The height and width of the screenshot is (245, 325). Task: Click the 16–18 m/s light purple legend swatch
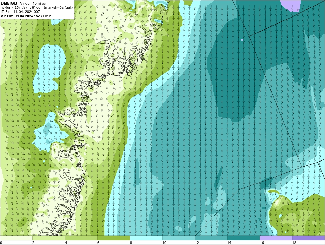(276, 238)
